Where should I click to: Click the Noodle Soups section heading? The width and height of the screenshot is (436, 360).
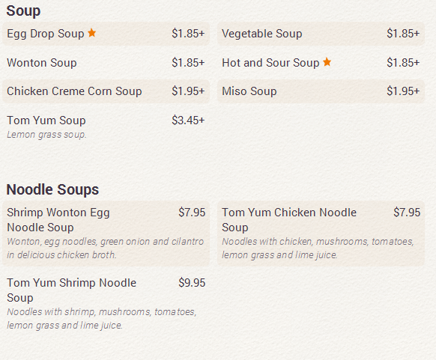52,189
